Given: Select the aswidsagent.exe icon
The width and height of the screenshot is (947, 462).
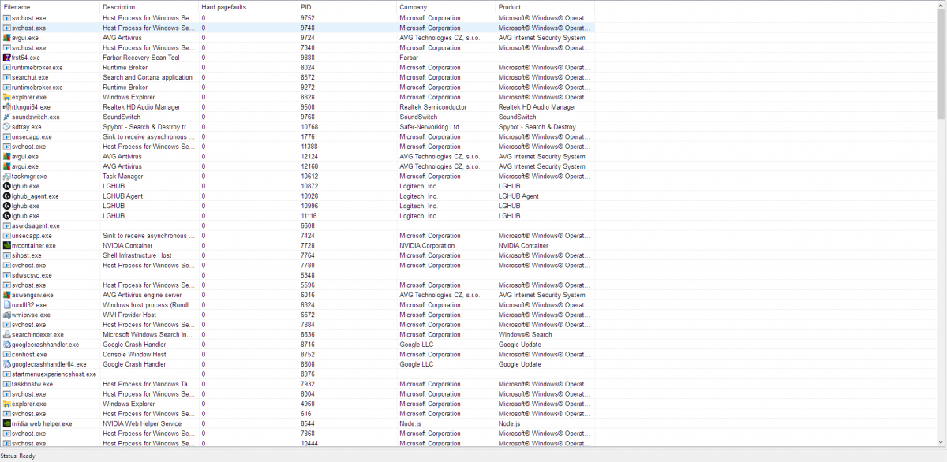Looking at the screenshot, I should coord(7,225).
